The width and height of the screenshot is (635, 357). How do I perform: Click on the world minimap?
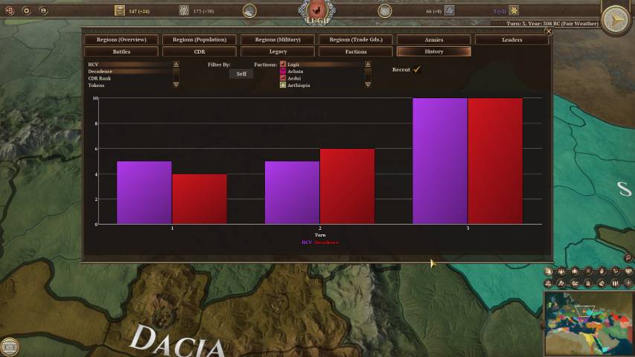click(588, 324)
